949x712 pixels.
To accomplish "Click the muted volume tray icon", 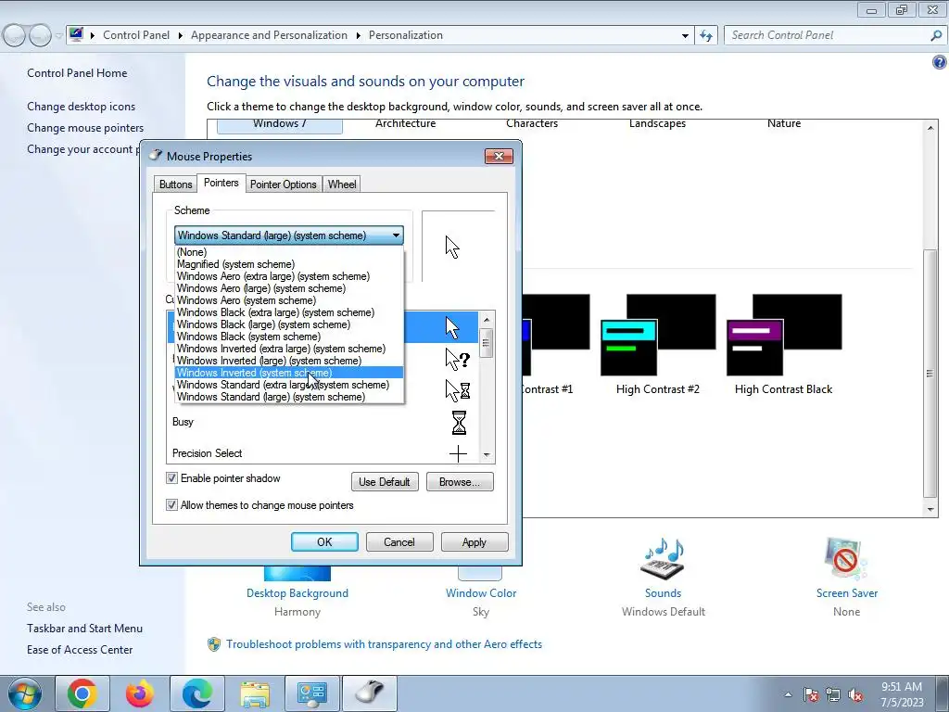I will pos(855,694).
